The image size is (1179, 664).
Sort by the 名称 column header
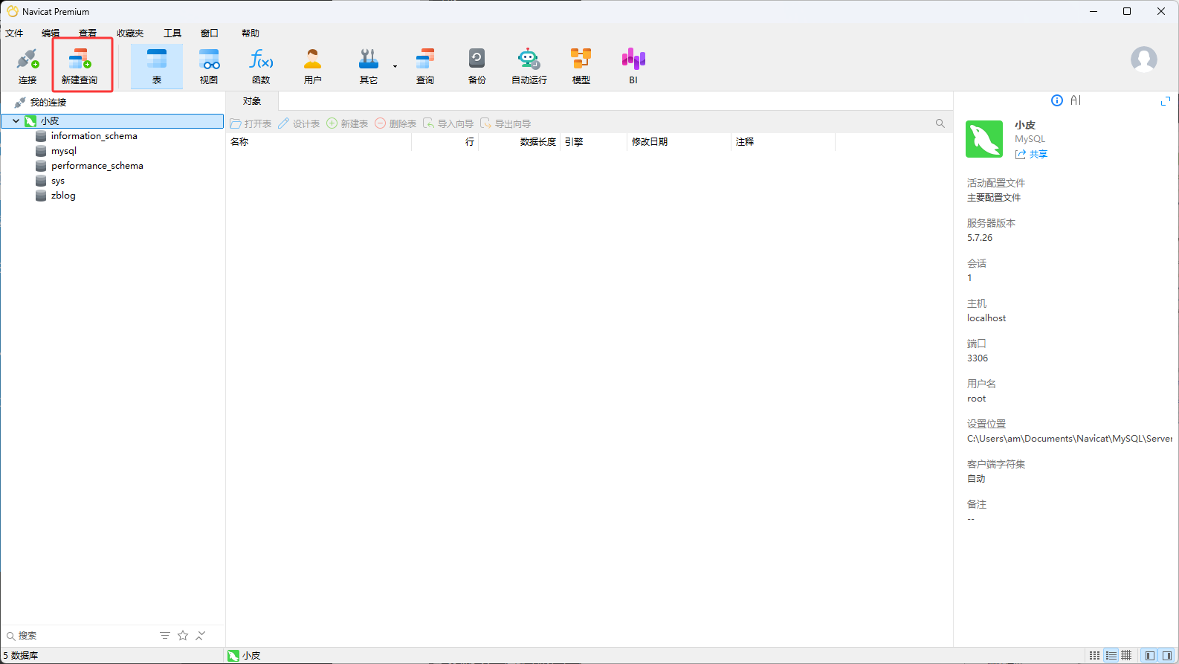[x=319, y=142]
